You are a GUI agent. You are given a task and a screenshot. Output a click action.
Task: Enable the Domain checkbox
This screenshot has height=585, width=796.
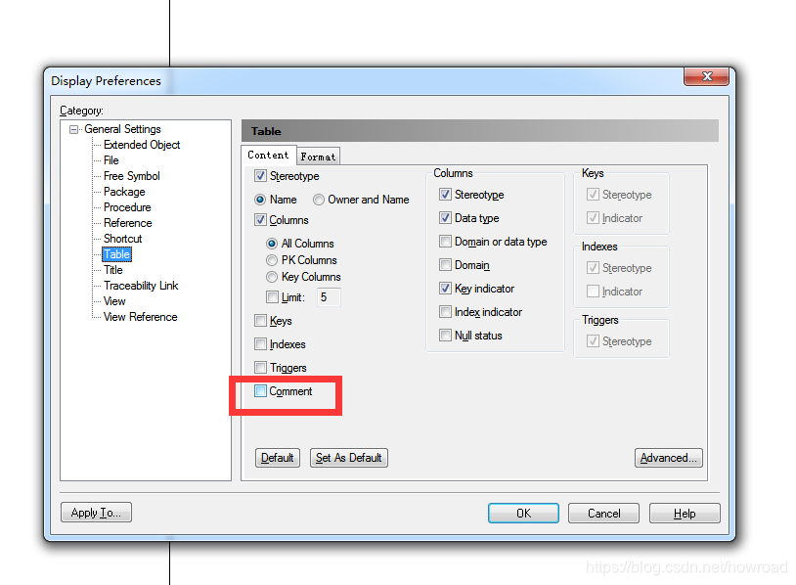click(445, 264)
